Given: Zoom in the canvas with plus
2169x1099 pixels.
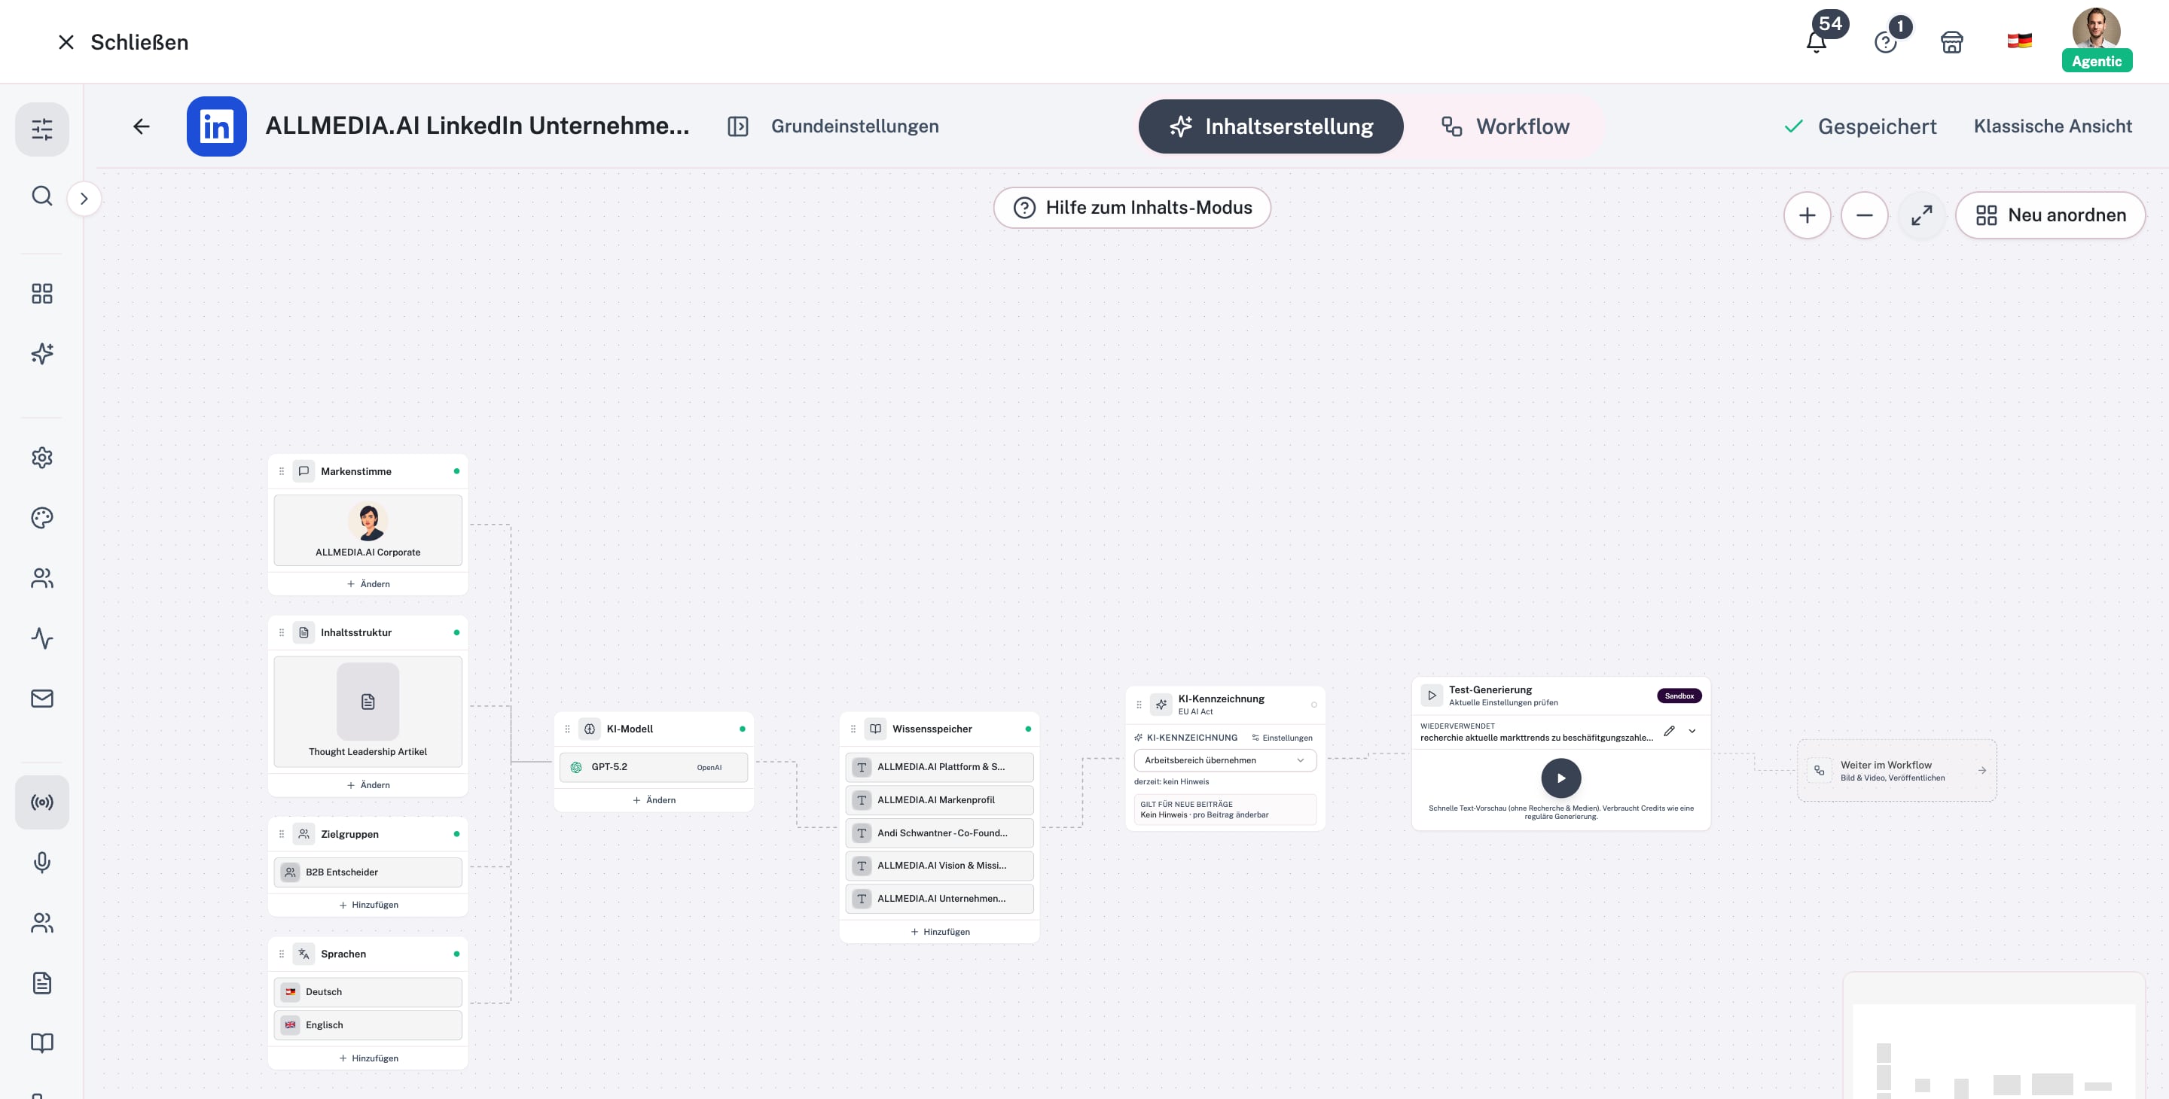Looking at the screenshot, I should pyautogui.click(x=1807, y=215).
